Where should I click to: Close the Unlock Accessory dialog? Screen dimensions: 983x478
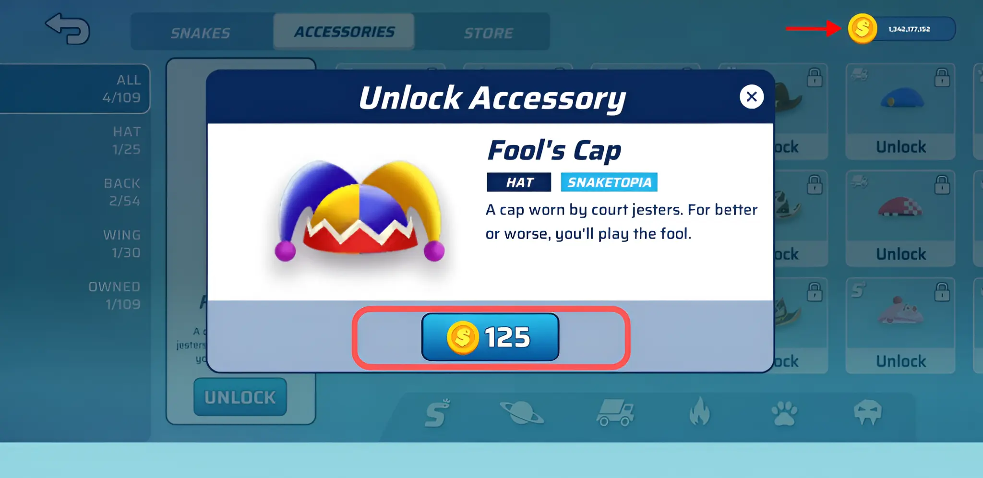pos(751,96)
